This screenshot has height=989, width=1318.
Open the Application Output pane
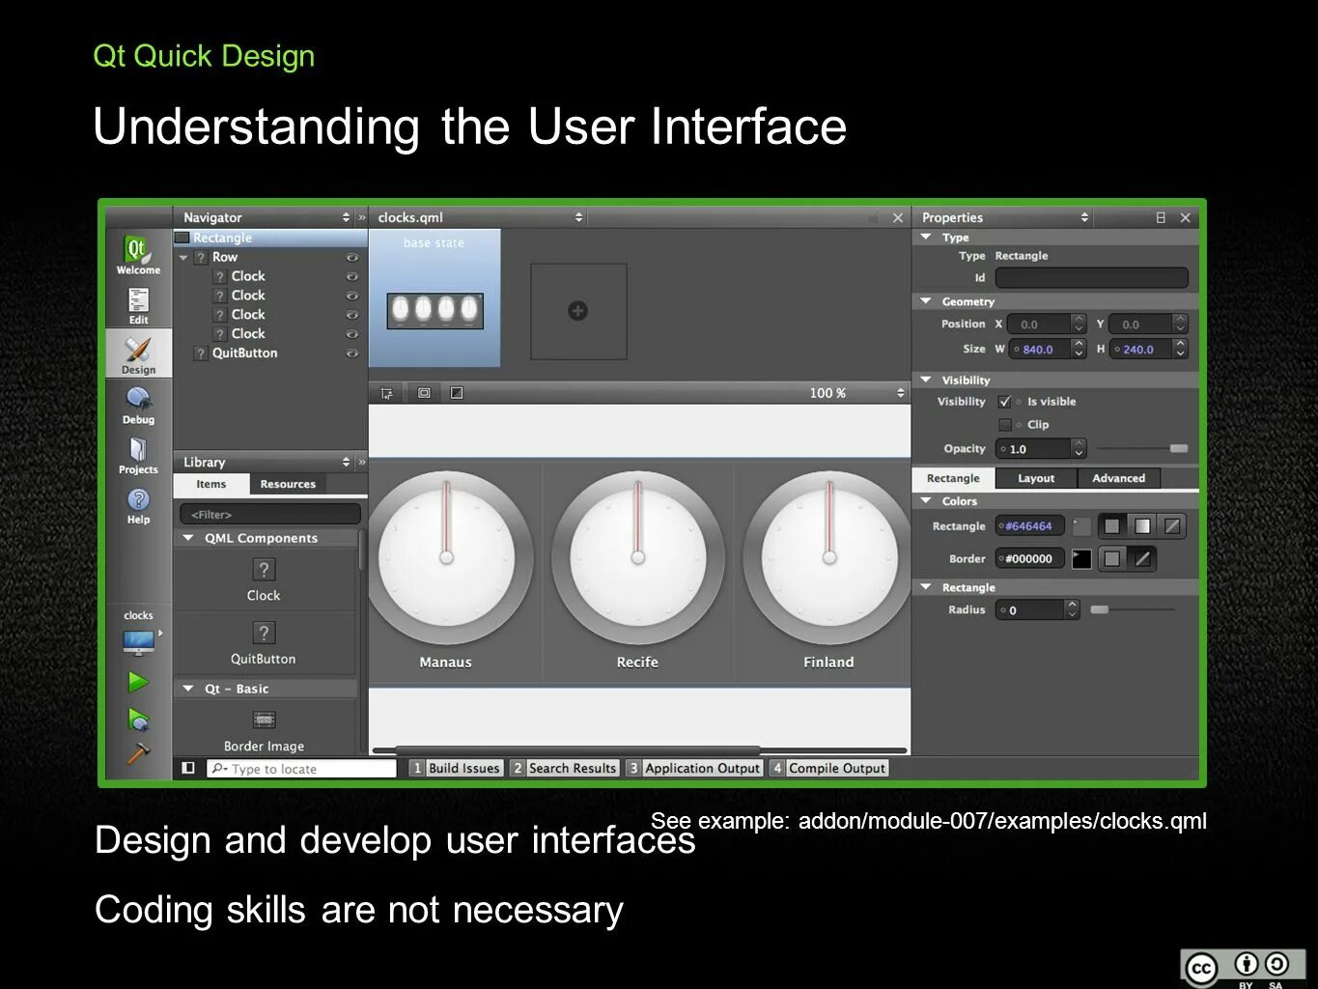click(693, 768)
